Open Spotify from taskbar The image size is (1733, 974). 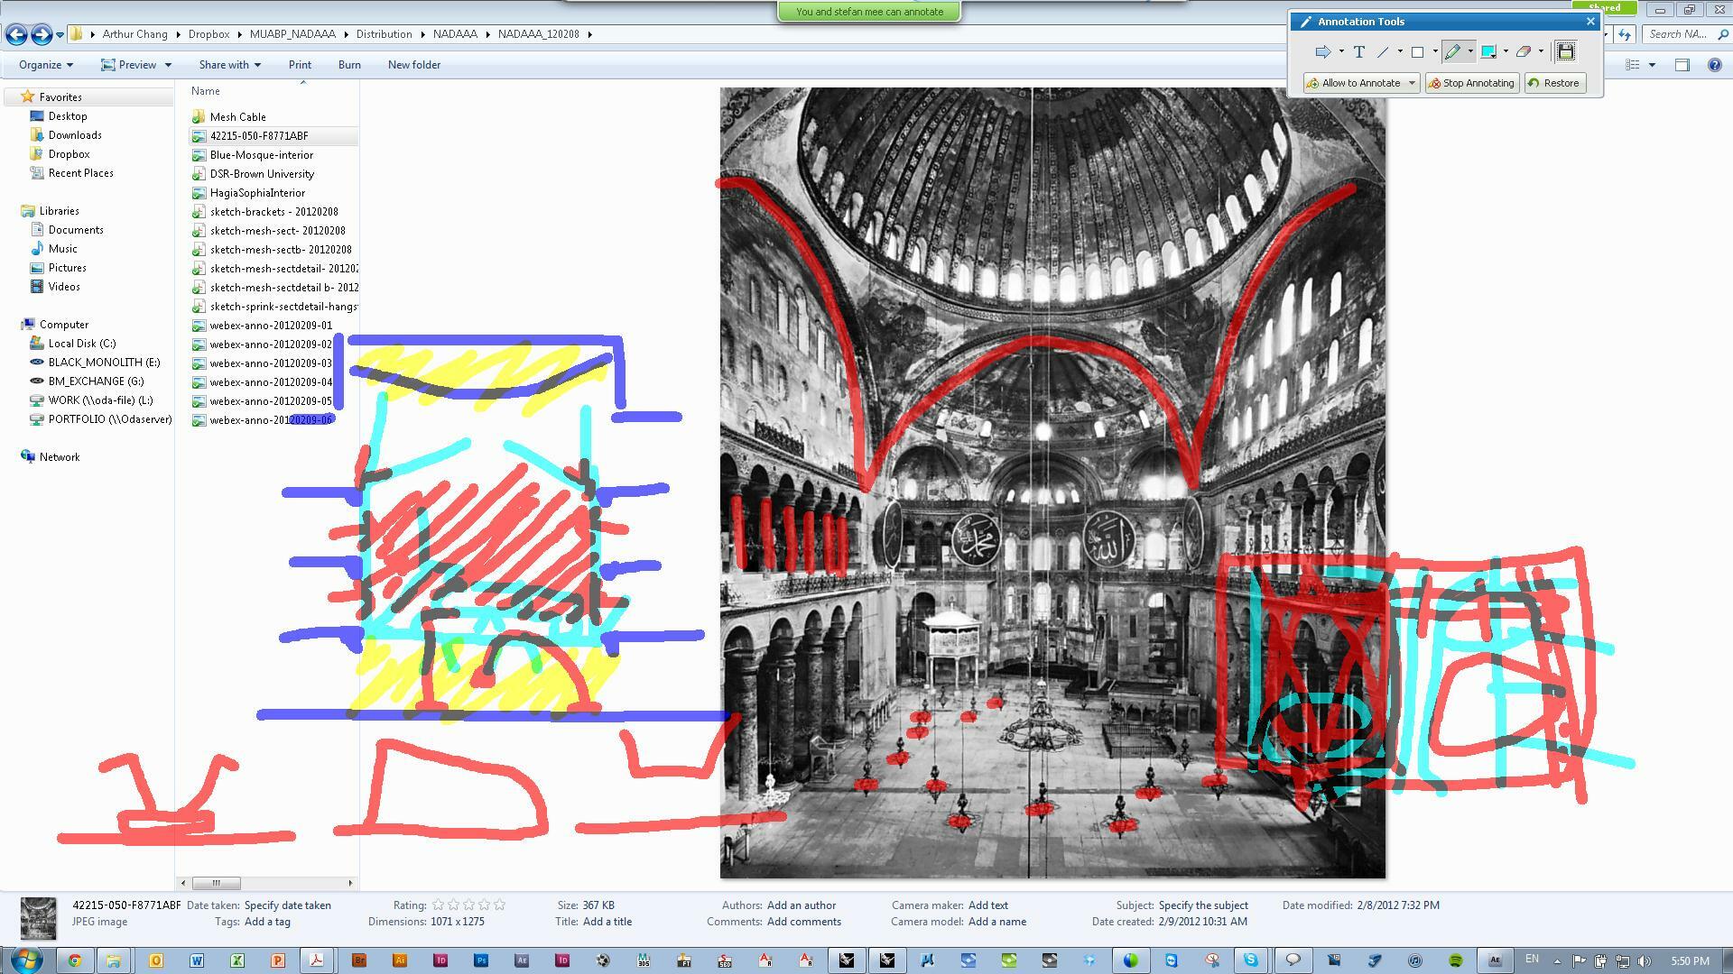click(1455, 960)
